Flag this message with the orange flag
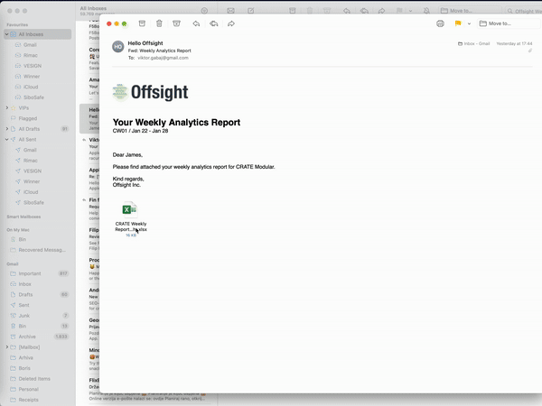542x406 pixels. click(x=458, y=23)
